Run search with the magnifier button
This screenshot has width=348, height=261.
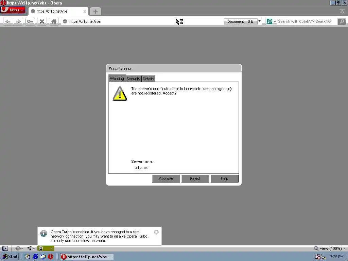[342, 21]
